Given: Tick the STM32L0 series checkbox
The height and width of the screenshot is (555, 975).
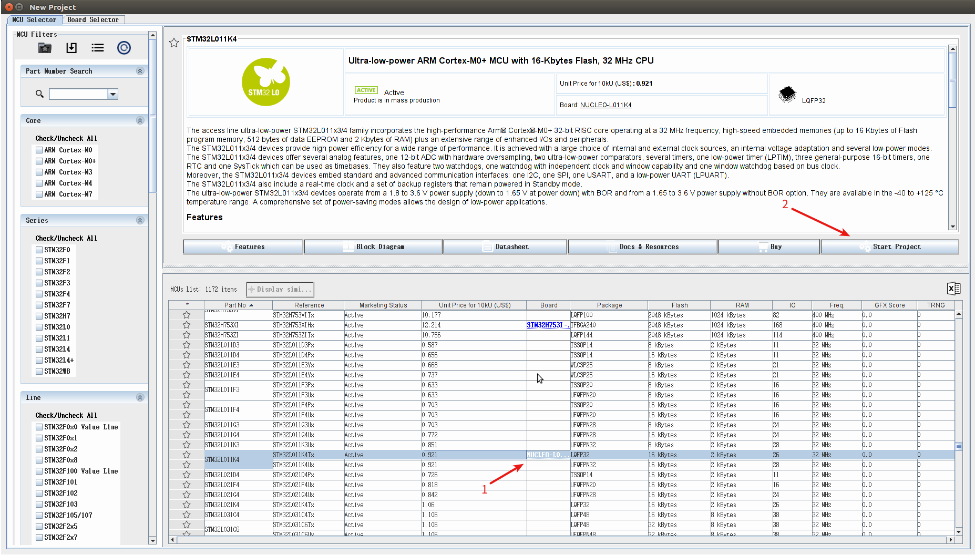Looking at the screenshot, I should (x=39, y=327).
